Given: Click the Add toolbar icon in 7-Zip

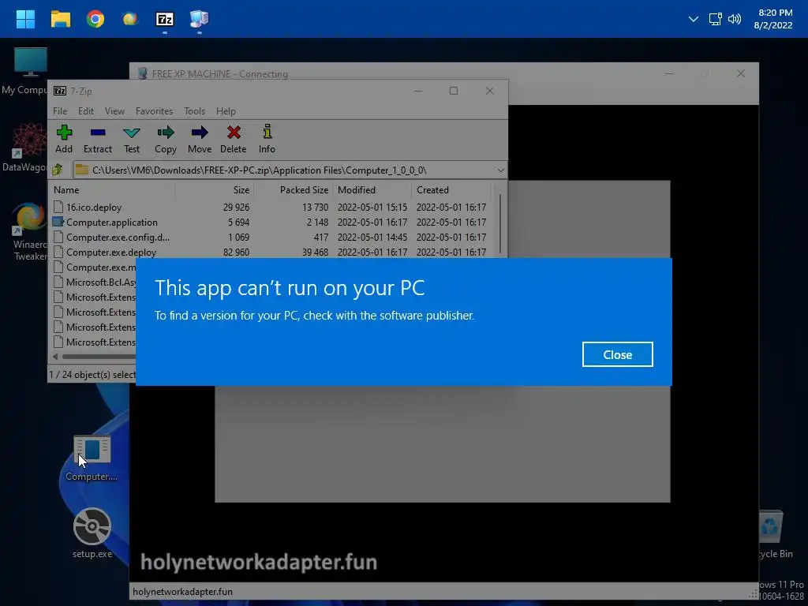Looking at the screenshot, I should 64,139.
